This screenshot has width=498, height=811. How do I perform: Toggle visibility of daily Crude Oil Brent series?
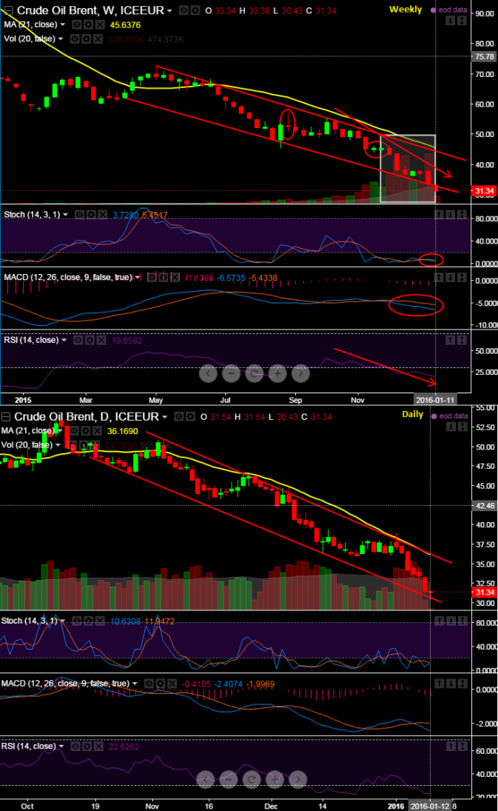point(179,417)
